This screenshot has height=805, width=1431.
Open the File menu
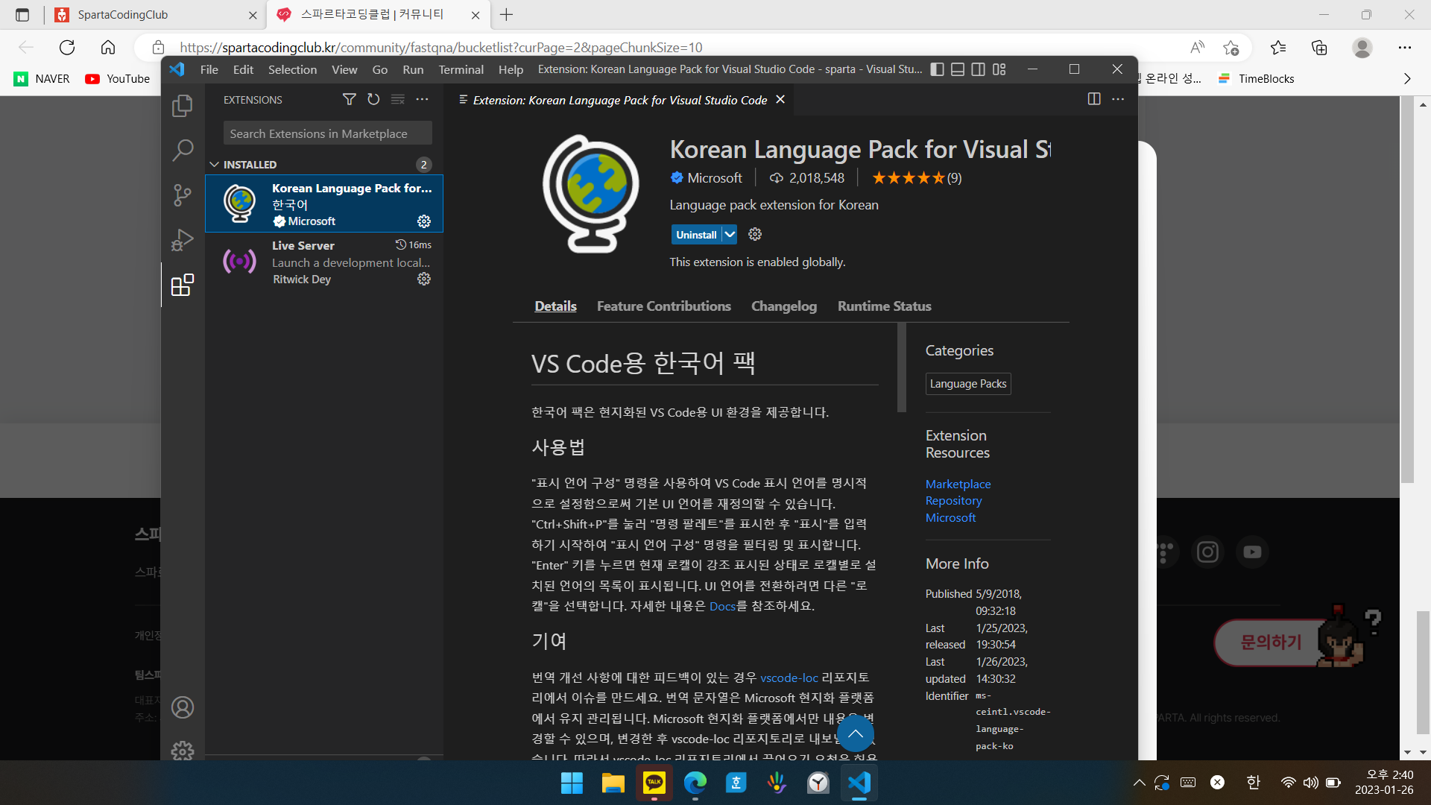pos(209,69)
